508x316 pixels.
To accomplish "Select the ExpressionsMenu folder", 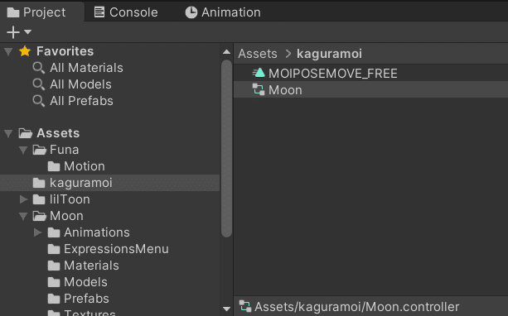I will tap(108, 249).
